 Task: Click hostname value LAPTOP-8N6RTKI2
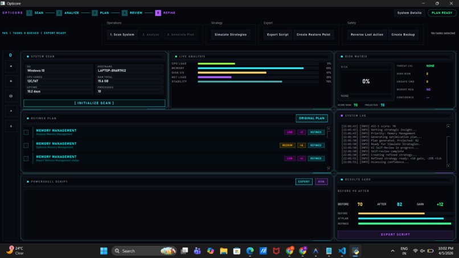pos(112,71)
